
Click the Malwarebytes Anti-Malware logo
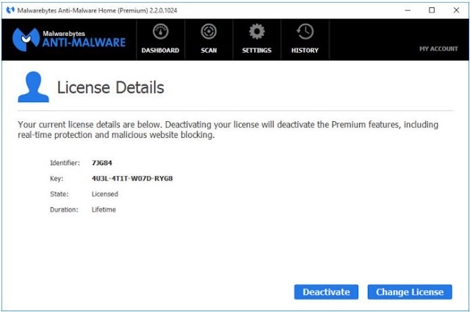click(x=69, y=40)
